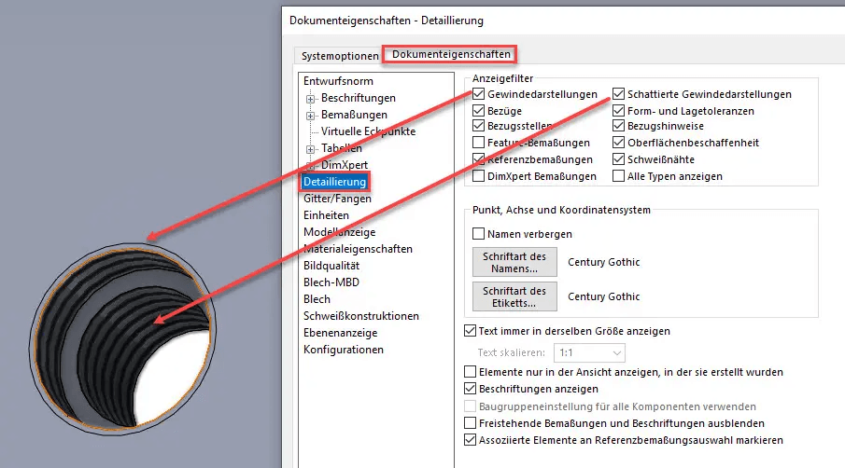Image resolution: width=845 pixels, height=468 pixels.
Task: Select Schweißkonstruktionen in the list
Action: pyautogui.click(x=360, y=316)
